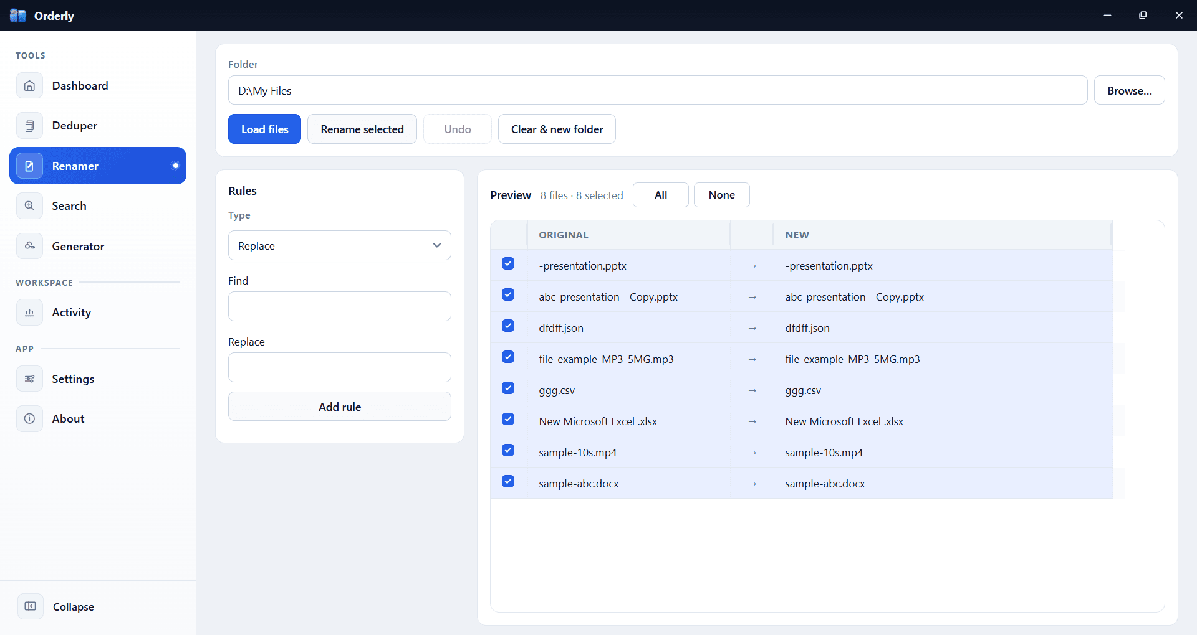Open the About info icon
The image size is (1197, 635).
(29, 419)
